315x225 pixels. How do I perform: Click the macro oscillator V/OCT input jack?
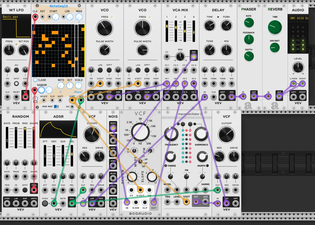click(x=186, y=202)
